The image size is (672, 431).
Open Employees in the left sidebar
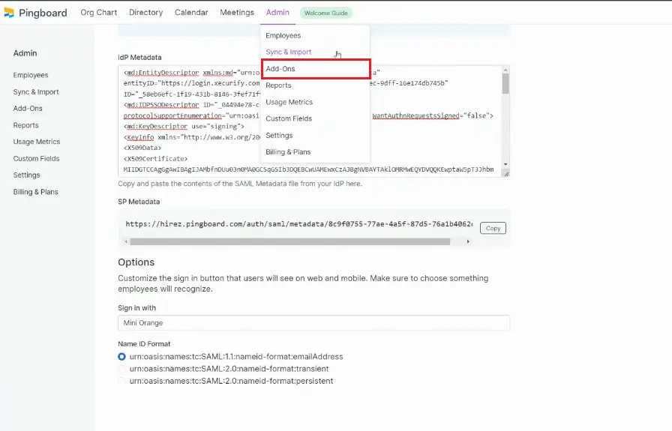pos(31,75)
